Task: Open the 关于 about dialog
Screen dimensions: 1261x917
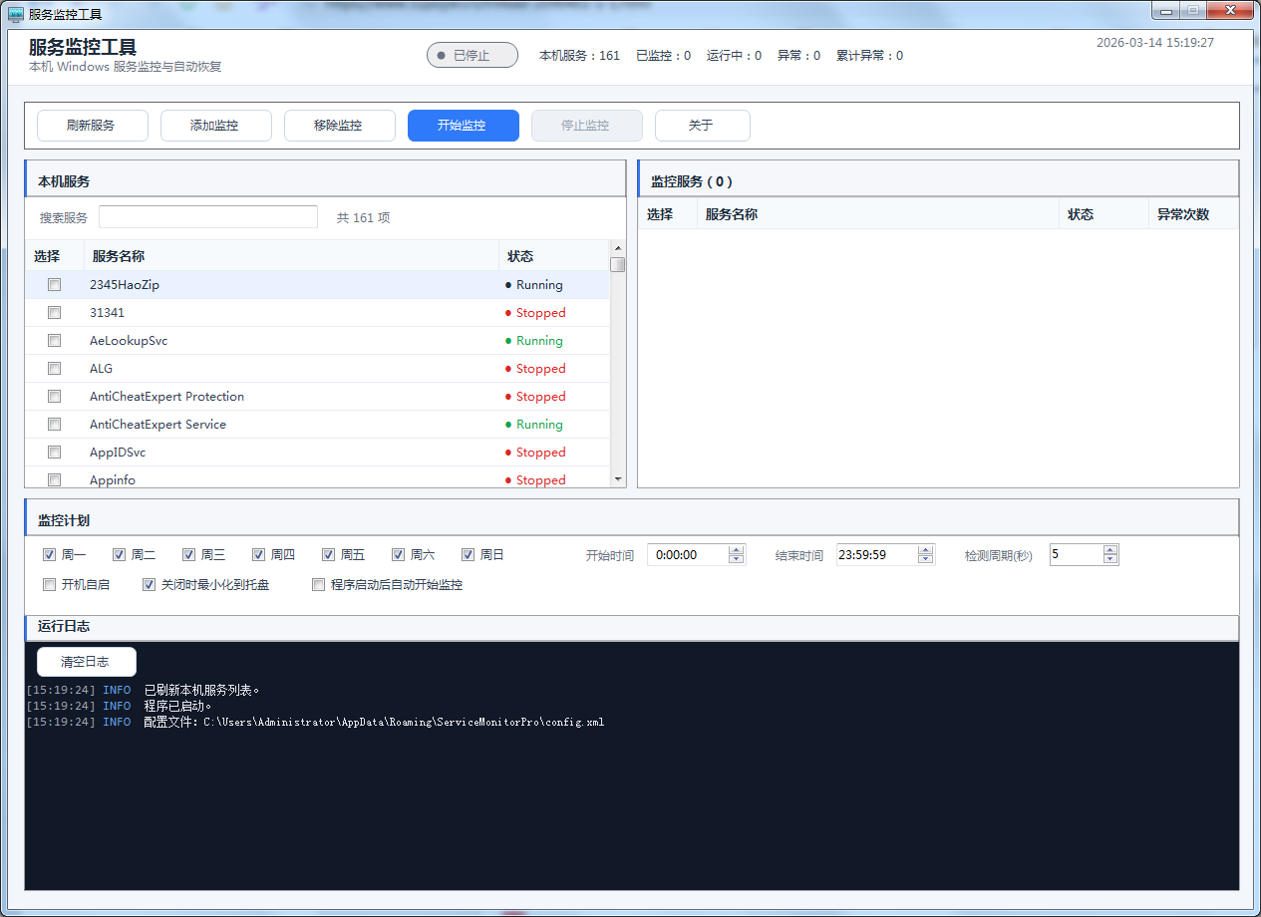Action: click(702, 126)
